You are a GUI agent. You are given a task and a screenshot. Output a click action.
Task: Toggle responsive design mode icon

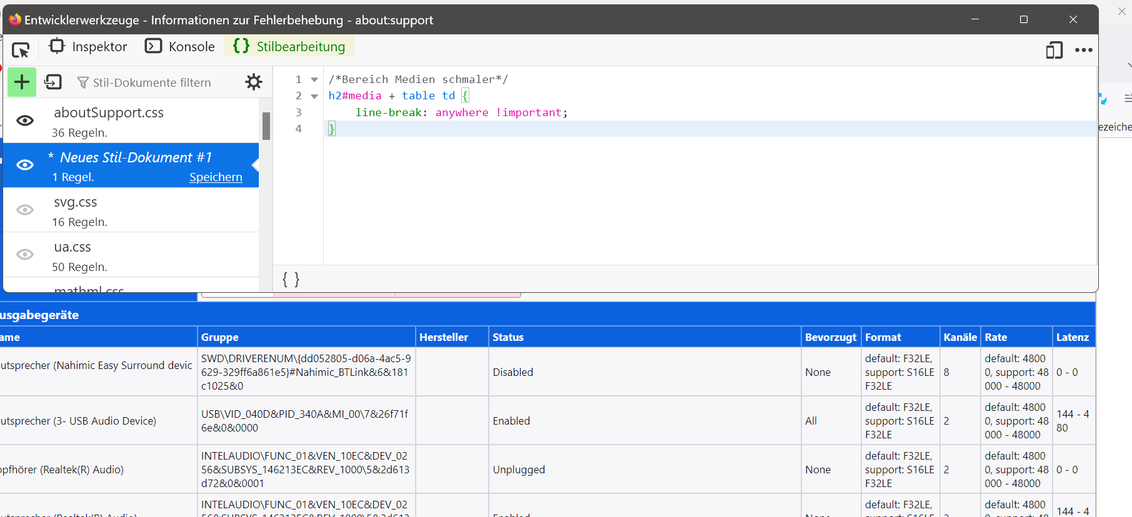[x=1054, y=50]
